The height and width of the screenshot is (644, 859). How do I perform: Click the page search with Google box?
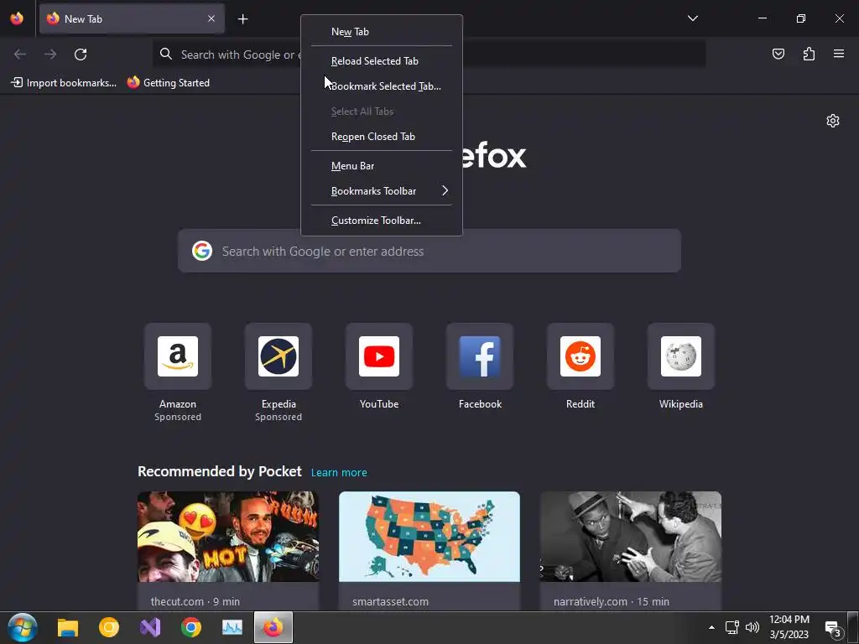(x=429, y=251)
